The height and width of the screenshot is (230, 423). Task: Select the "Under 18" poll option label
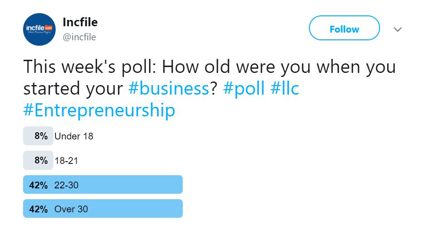tap(74, 136)
